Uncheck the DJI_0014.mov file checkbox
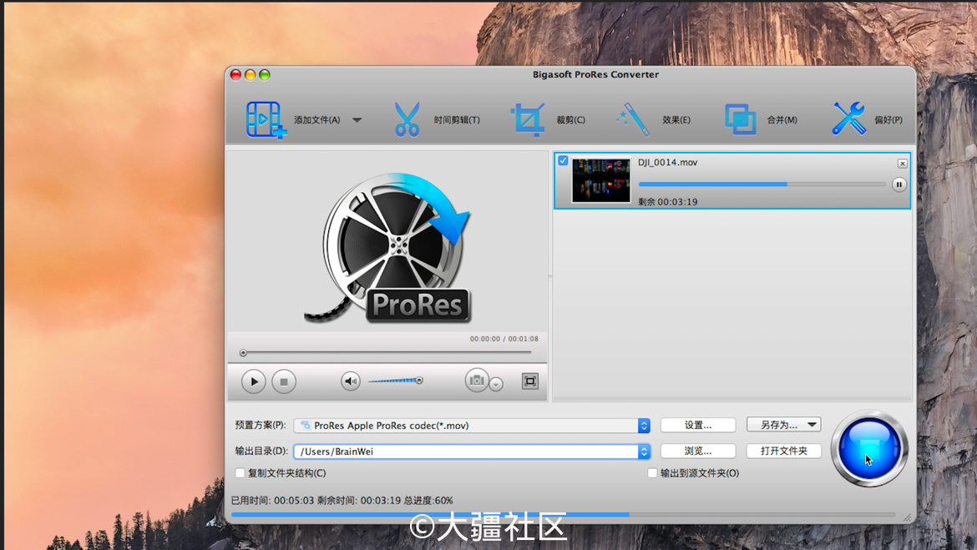The height and width of the screenshot is (550, 977). pos(563,161)
